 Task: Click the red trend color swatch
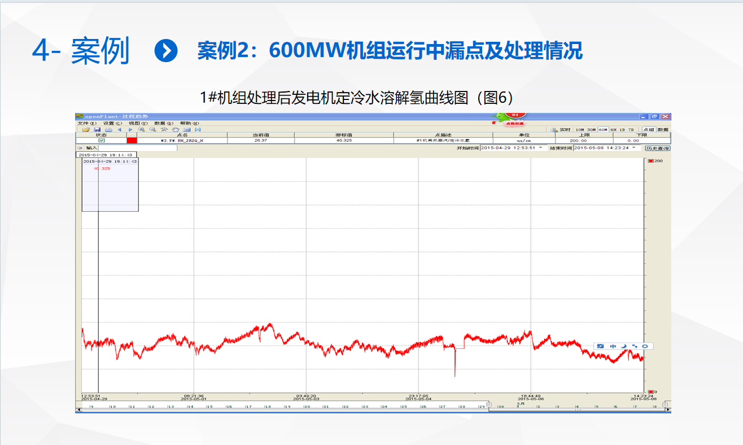(132, 141)
